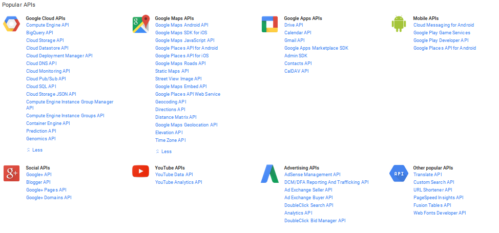Open Google Maps Geolocation API
This screenshot has height=233, width=499.
tap(186, 125)
